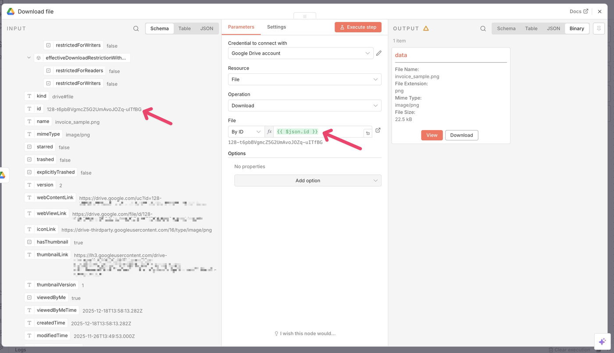
Task: Click the Google Drive node icon on the left edge
Action: pyautogui.click(x=3, y=175)
